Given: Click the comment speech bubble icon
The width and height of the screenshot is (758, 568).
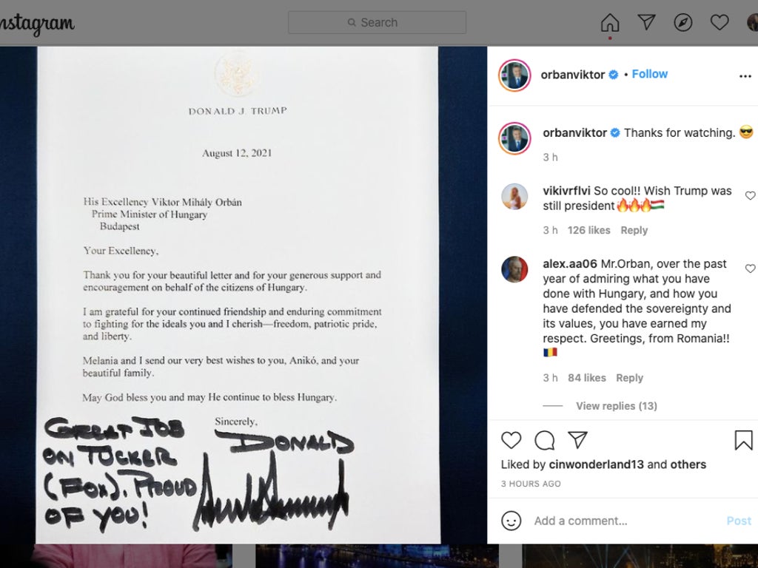Looking at the screenshot, I should (544, 440).
